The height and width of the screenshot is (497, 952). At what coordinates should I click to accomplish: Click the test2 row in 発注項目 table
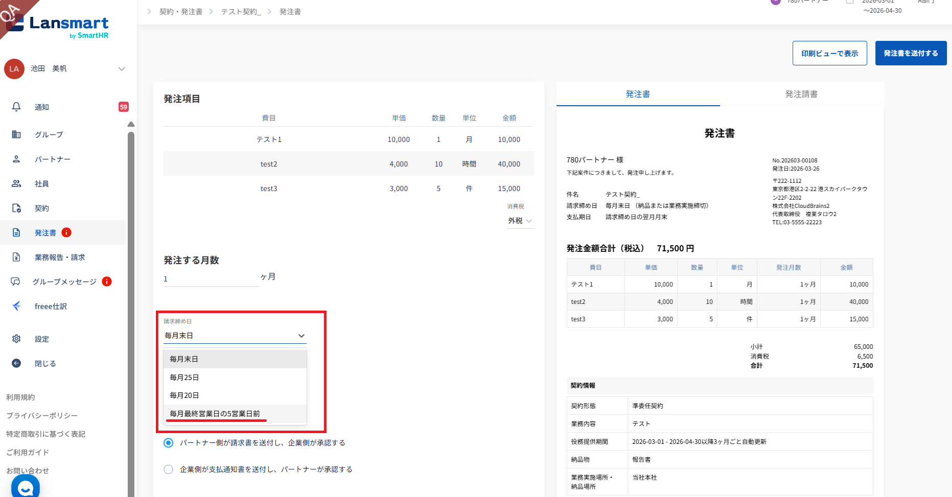[349, 164]
